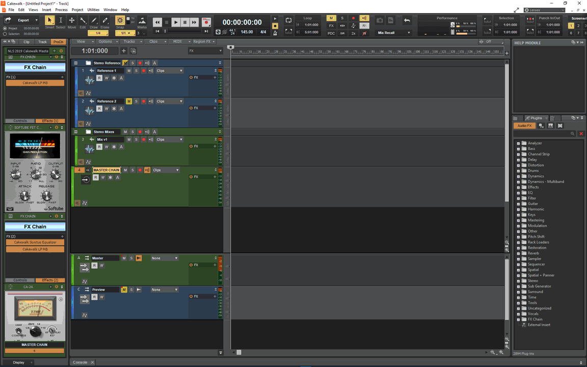Show the Effects (1) tab in FX chain
The height and width of the screenshot is (367, 587).
[50, 121]
